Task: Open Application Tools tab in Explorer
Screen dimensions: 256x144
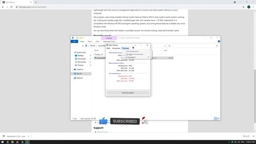Action: 109,42
